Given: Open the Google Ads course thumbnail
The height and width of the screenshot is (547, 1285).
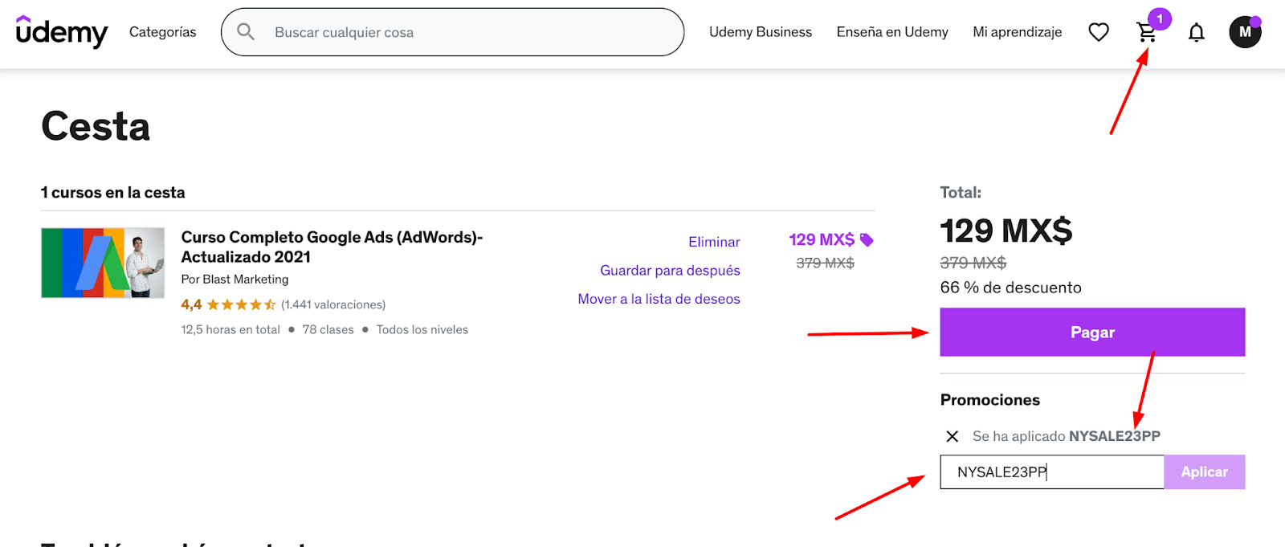Looking at the screenshot, I should [103, 263].
